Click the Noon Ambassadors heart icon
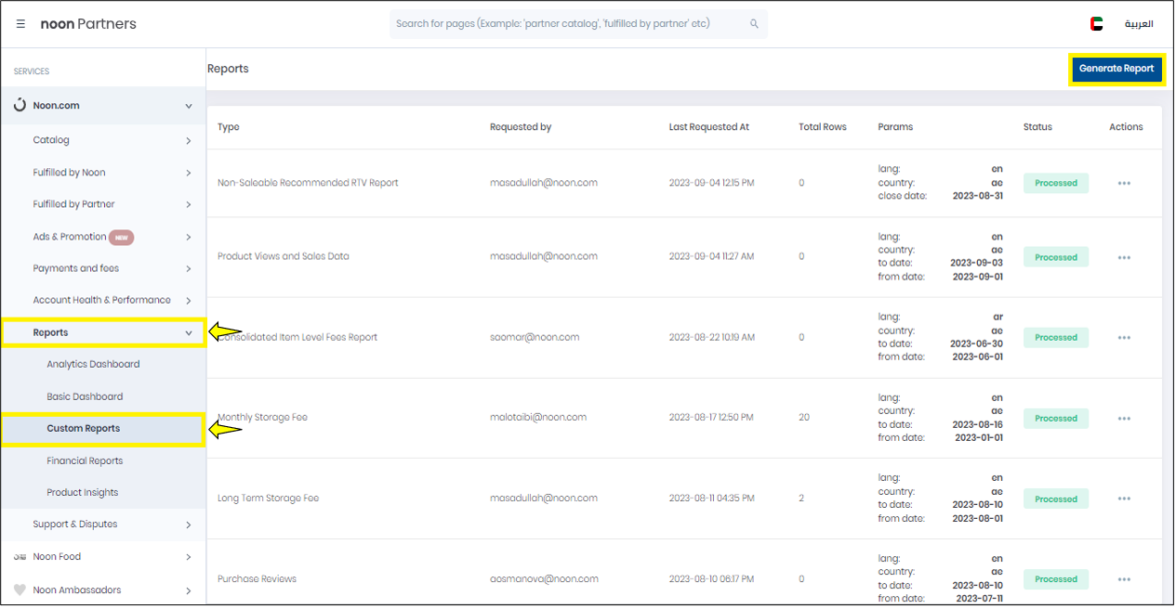1176x609 pixels. point(20,590)
